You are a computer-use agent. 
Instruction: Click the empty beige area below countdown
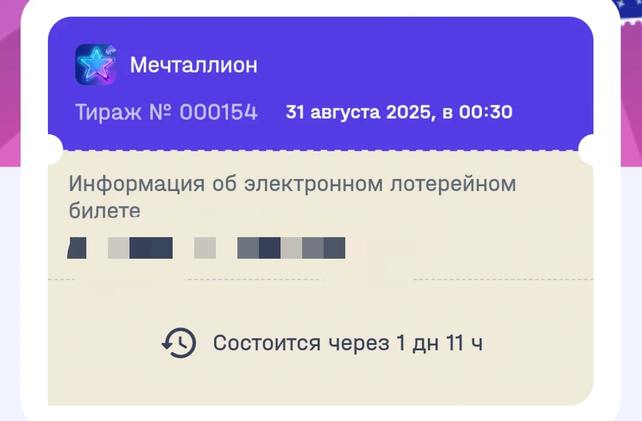tap(321, 383)
